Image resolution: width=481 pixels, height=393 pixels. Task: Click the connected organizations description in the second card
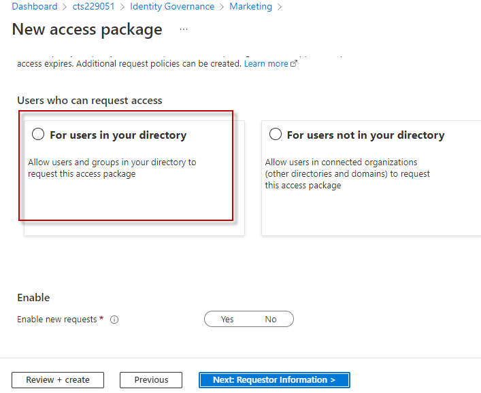347,173
